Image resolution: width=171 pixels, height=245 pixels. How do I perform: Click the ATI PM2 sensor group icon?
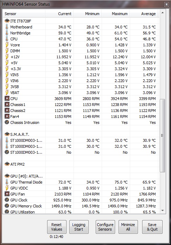point(7,164)
